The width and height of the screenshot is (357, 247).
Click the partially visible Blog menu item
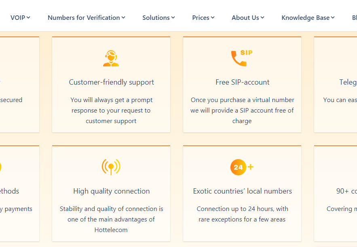coord(355,17)
